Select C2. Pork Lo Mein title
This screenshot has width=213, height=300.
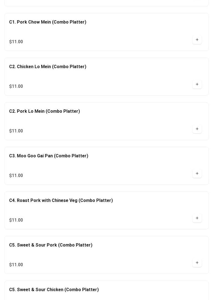point(45,111)
